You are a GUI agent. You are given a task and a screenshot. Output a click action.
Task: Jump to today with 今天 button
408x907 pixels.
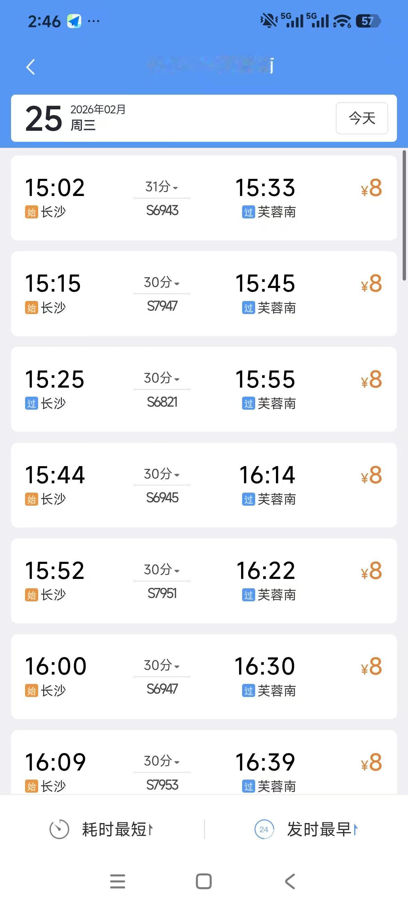362,118
